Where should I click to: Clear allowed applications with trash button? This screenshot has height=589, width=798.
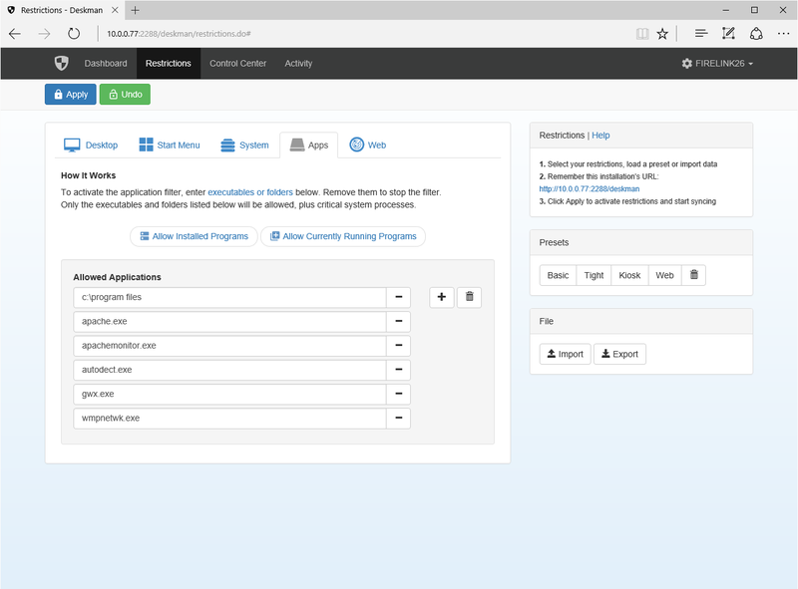click(469, 297)
